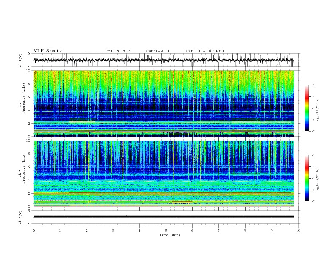
Task: Click the "ch.3(V)" waveform axis label
Action: click(x=20, y=217)
